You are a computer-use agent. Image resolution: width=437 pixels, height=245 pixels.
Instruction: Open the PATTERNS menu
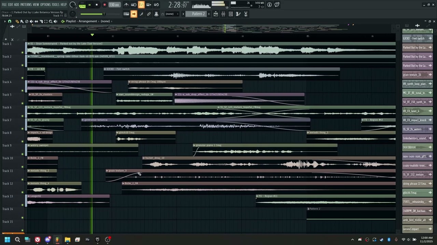pos(26,5)
